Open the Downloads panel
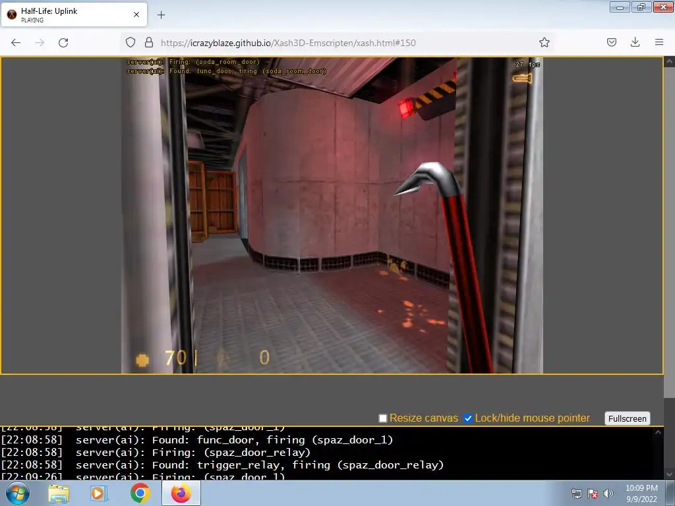The width and height of the screenshot is (675, 506). pos(635,42)
